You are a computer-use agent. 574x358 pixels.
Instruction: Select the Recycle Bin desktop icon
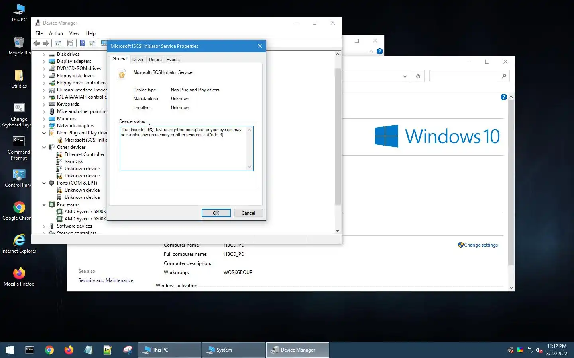tap(19, 46)
